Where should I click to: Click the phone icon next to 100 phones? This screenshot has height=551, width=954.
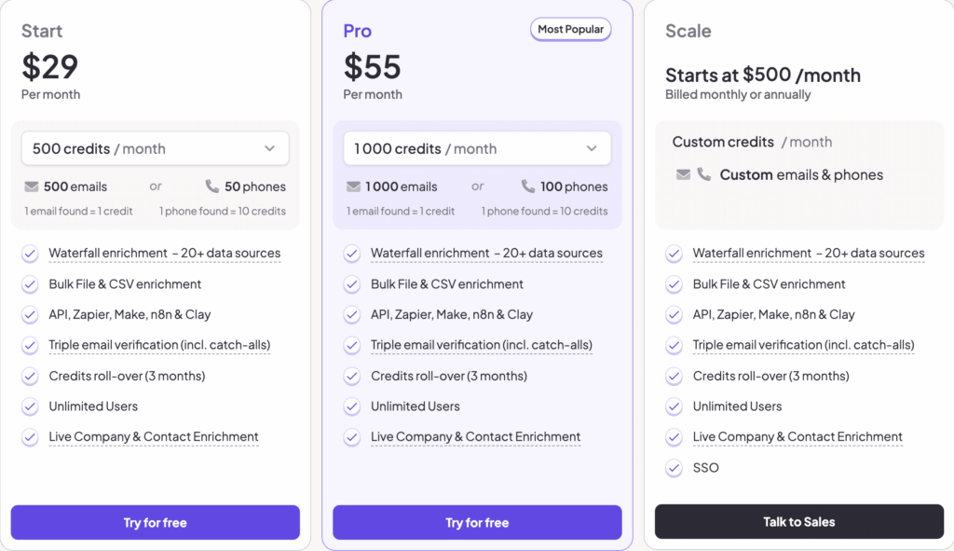528,186
